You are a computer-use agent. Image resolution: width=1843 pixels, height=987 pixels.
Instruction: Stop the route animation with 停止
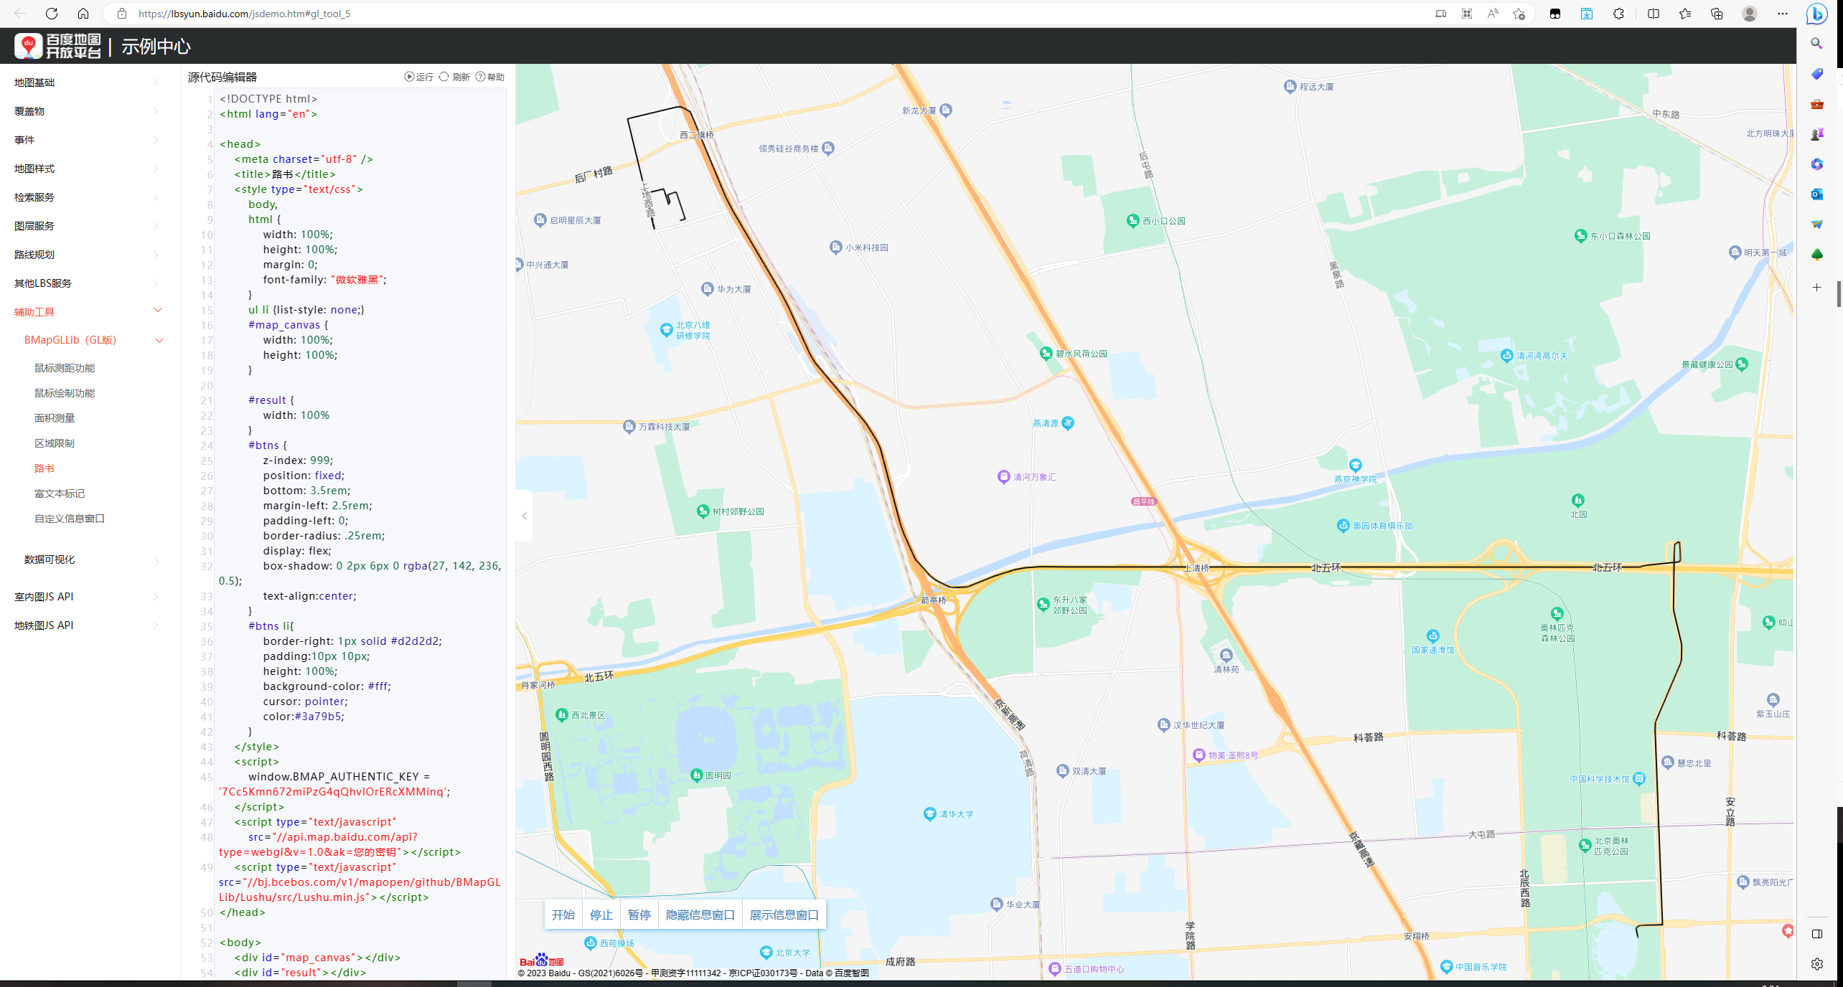(601, 915)
